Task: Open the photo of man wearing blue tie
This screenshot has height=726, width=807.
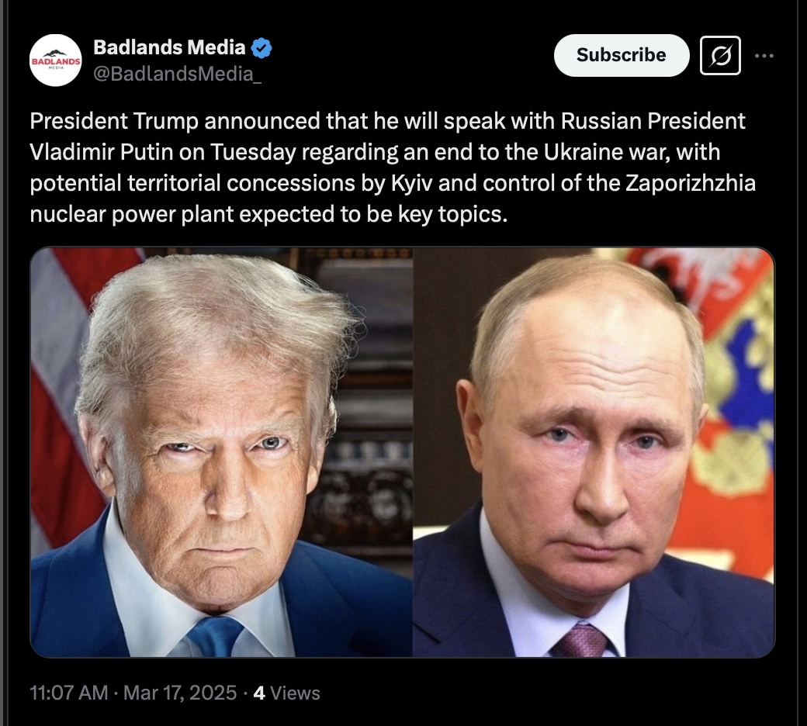Action: coord(221,452)
